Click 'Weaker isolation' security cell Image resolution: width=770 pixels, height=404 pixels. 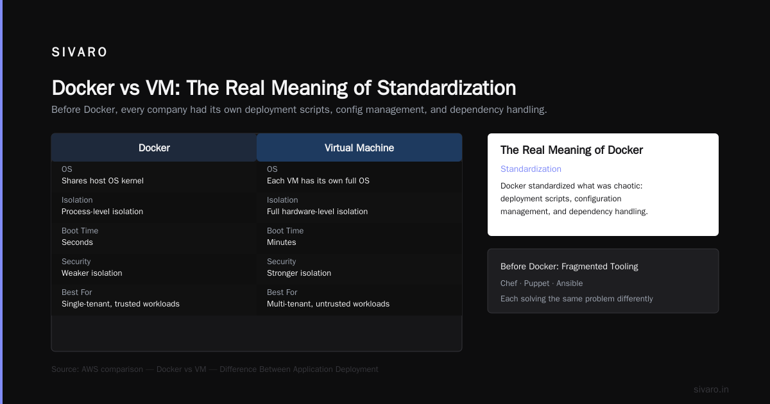92,273
